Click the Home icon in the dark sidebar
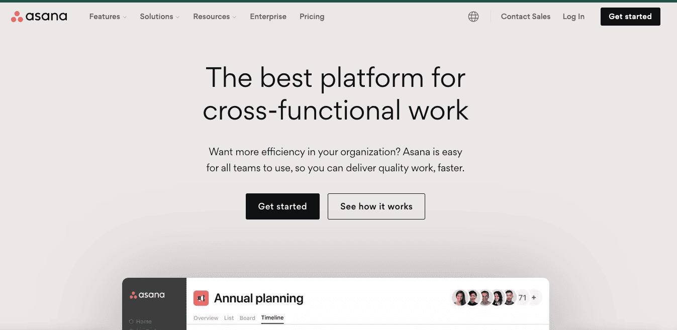Screen dimensions: 677x330 [131, 321]
